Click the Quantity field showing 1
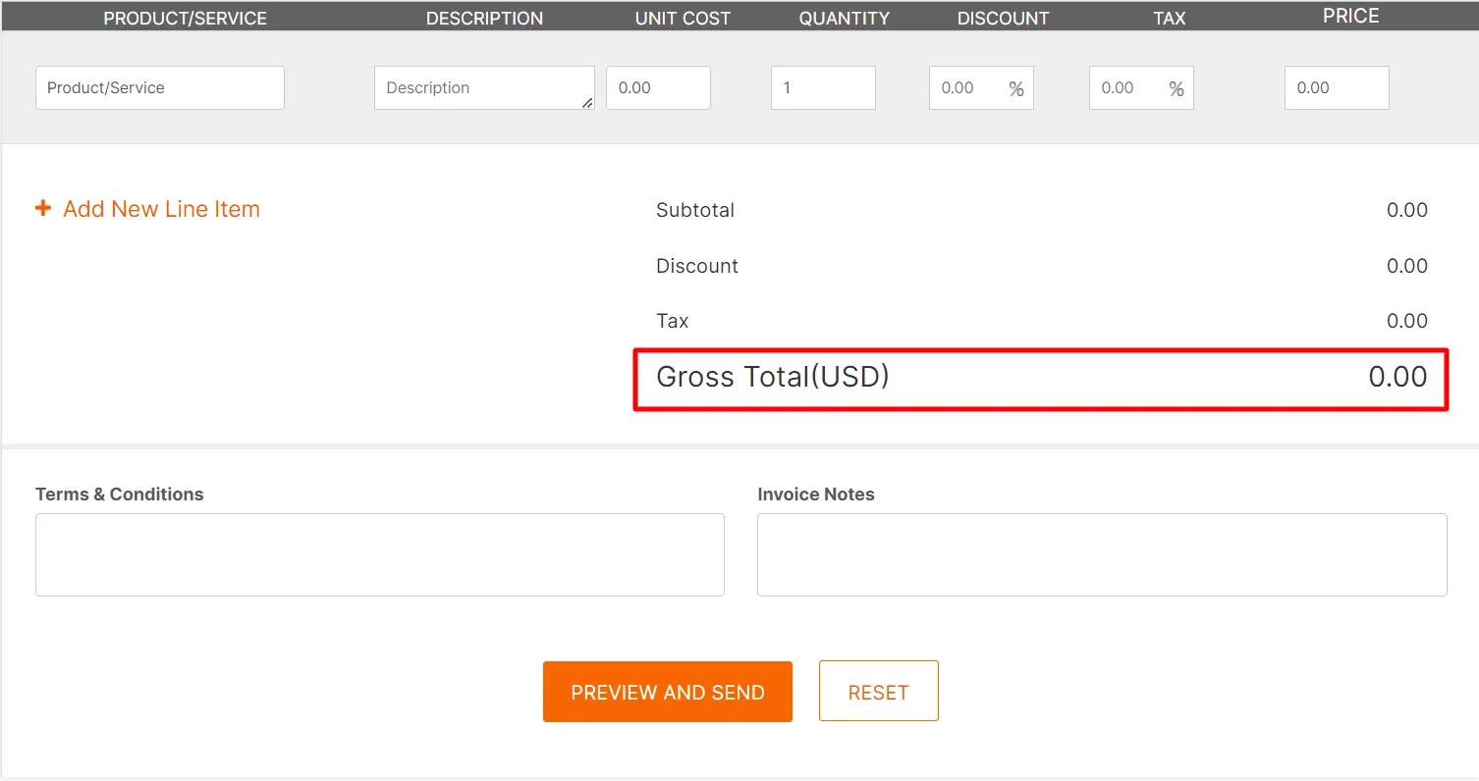This screenshot has height=781, width=1479. pyautogui.click(x=823, y=87)
